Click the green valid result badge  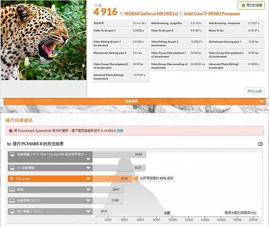[251, 5]
